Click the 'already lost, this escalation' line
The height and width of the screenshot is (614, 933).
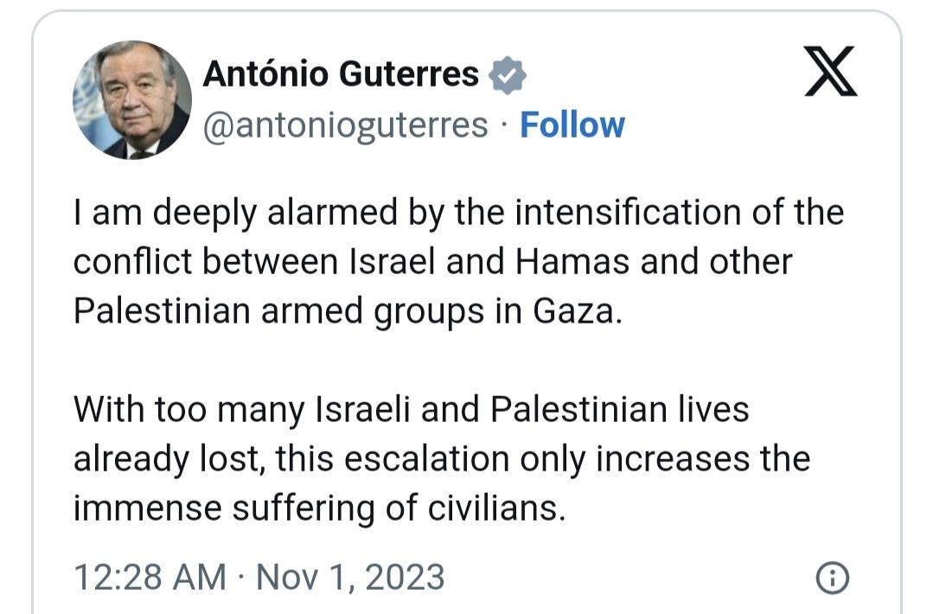coord(442,459)
